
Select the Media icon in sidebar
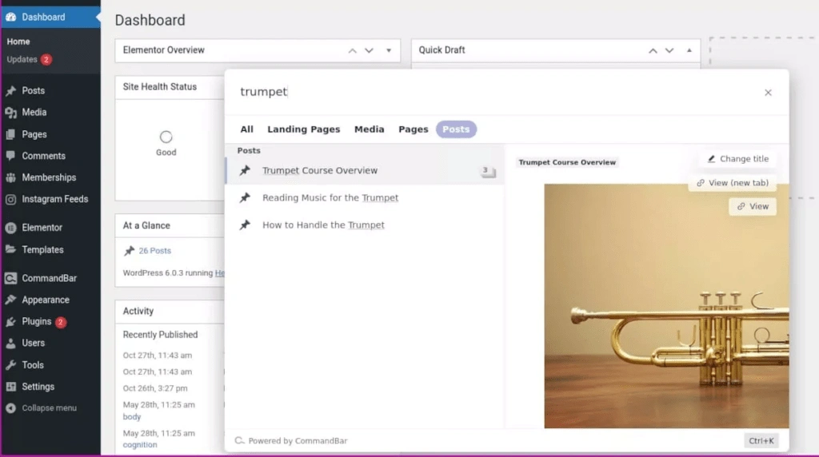[11, 113]
